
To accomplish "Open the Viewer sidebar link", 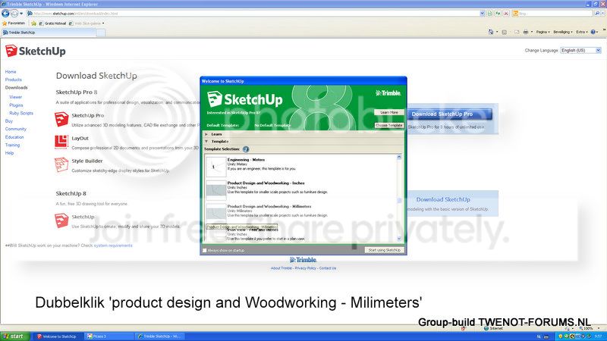I will pos(15,97).
